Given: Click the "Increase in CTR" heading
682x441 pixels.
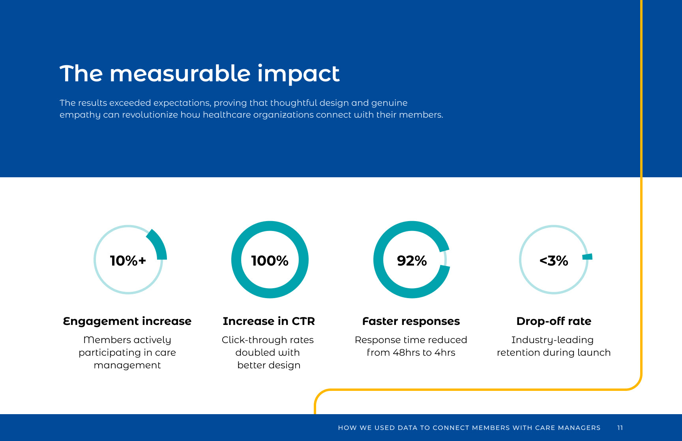Looking at the screenshot, I should point(269,321).
